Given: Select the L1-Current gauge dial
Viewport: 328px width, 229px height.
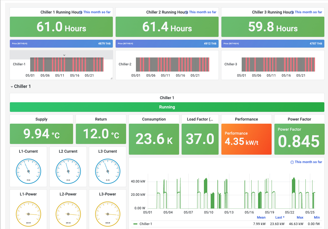Looking at the screenshot, I should pyautogui.click(x=28, y=171).
